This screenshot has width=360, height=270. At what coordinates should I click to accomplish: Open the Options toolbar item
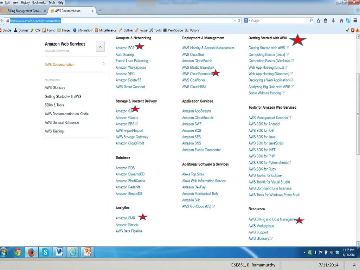[193, 30]
